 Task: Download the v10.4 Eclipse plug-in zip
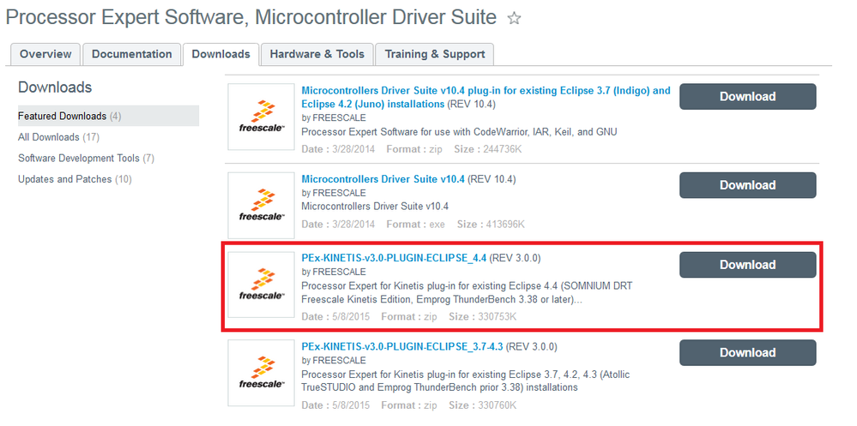click(748, 97)
